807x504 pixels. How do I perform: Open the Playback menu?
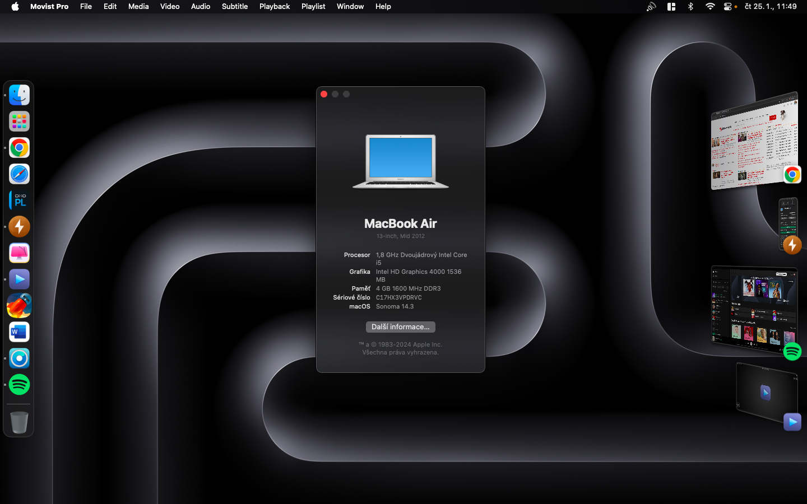click(x=275, y=7)
